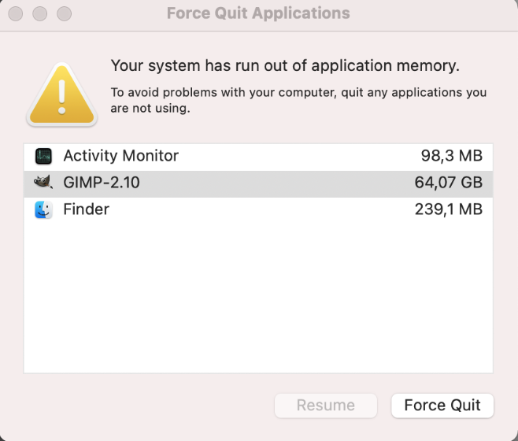
Task: Click the Force Quit Applications title text
Action: click(x=258, y=14)
